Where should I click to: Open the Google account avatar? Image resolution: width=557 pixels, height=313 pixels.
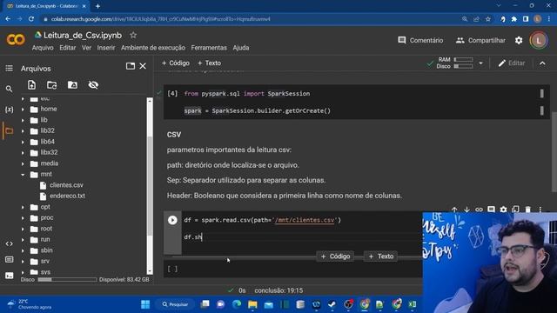click(539, 41)
